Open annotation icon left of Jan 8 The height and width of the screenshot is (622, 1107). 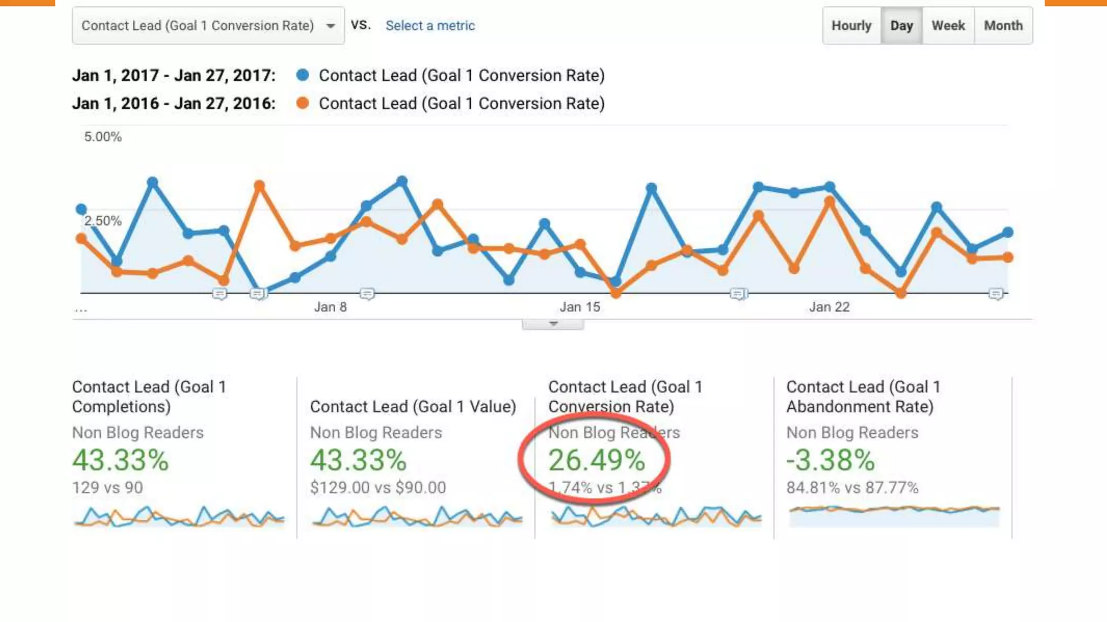coord(219,294)
